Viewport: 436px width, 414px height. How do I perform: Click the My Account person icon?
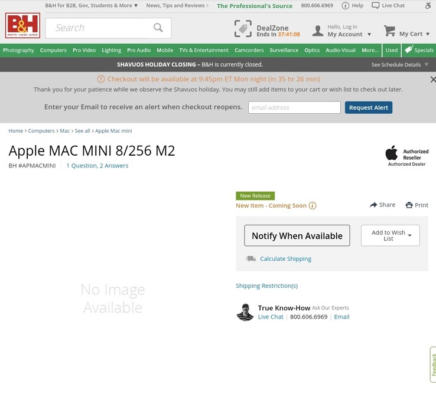[x=317, y=31]
